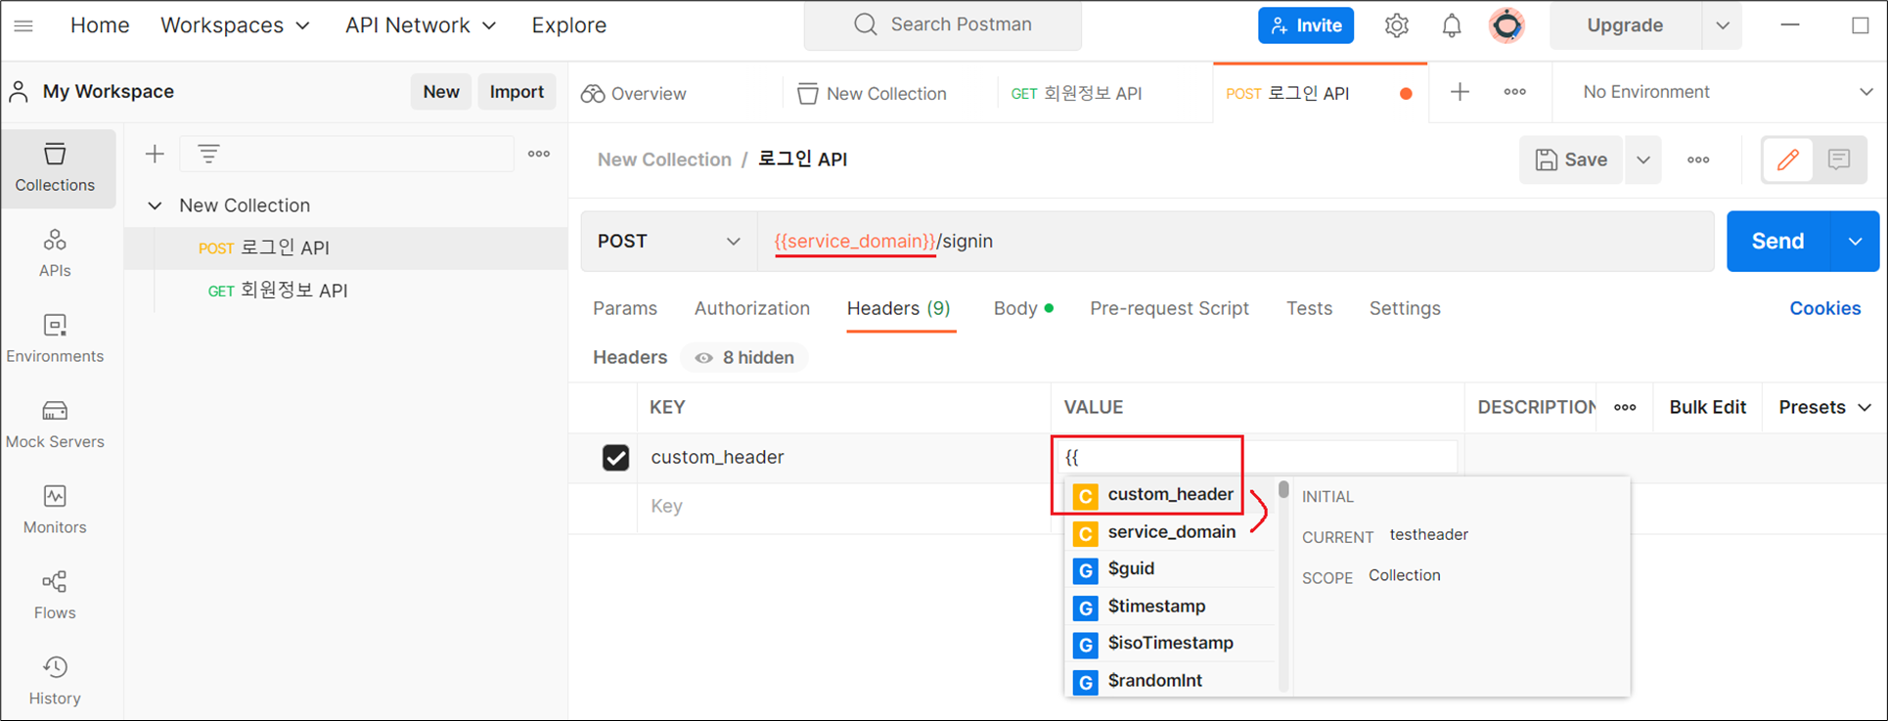Click Invite button
This screenshot has width=1888, height=721.
tap(1306, 25)
